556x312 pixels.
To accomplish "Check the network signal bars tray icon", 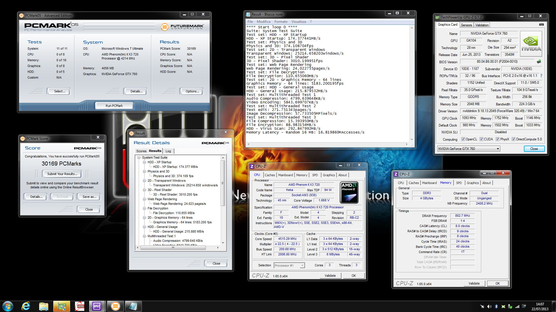I will click(x=517, y=307).
